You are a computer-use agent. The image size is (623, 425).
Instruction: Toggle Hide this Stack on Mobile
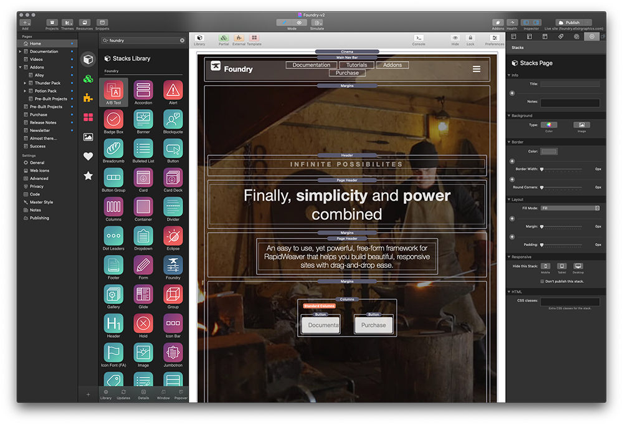(x=546, y=266)
